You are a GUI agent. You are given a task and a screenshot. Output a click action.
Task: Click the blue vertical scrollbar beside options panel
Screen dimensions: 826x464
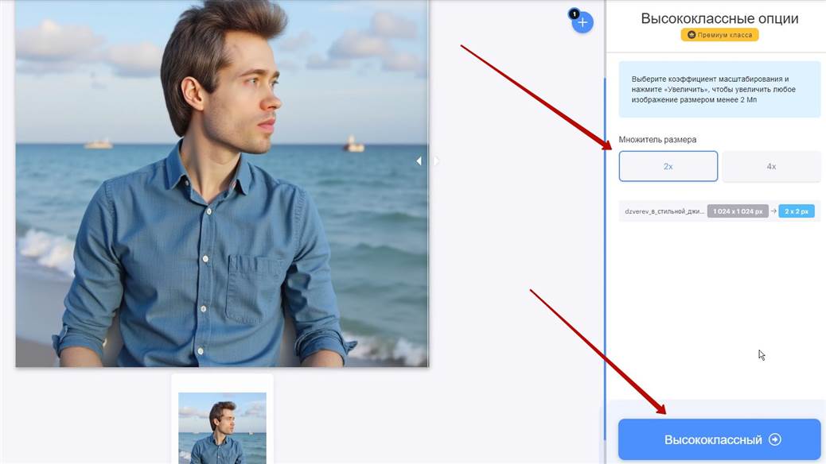(x=605, y=238)
